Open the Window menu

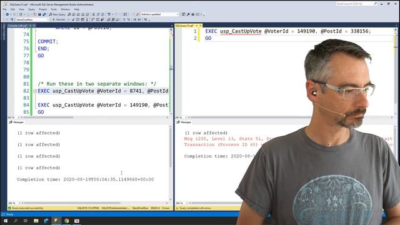point(65,9)
